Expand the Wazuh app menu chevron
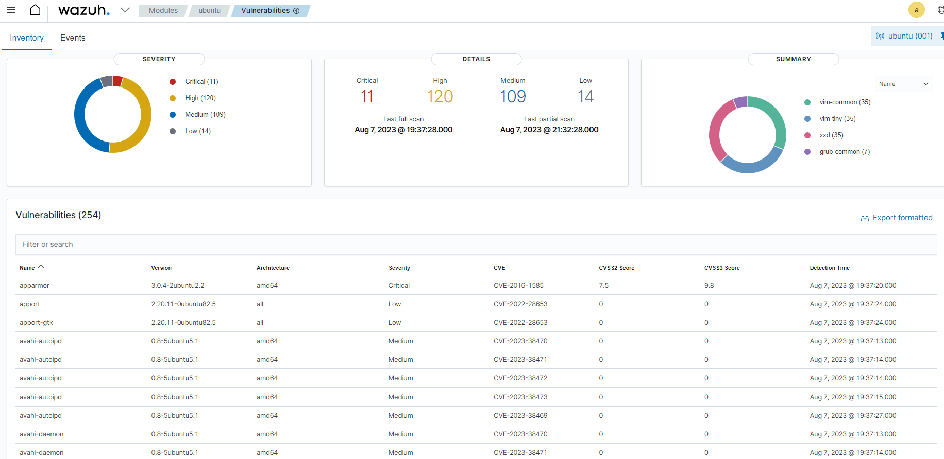The image size is (944, 459). click(x=125, y=10)
